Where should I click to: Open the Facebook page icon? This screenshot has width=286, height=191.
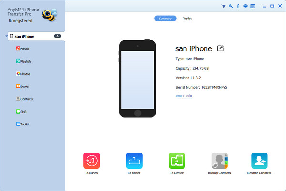(x=238, y=6)
